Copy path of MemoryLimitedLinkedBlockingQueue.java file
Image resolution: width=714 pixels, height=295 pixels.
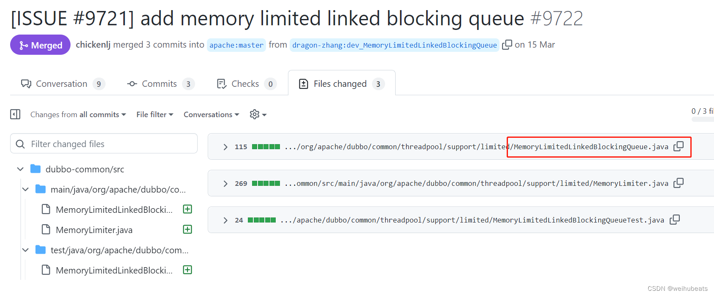(x=679, y=146)
